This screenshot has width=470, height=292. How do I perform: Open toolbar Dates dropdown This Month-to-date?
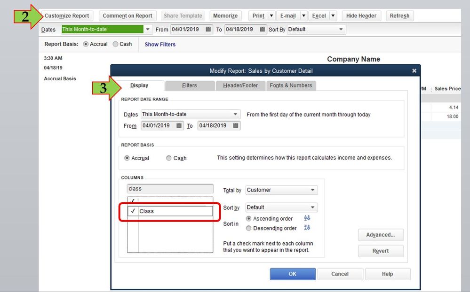147,29
